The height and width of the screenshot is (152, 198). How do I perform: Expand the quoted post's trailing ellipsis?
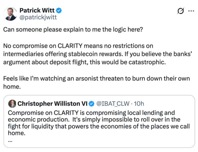pos(10,141)
